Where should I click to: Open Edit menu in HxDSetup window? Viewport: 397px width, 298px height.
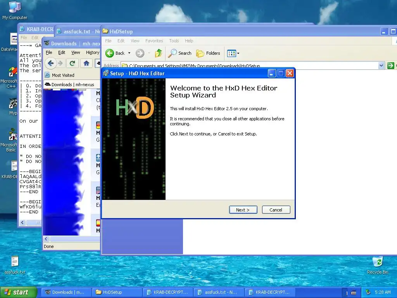pos(121,41)
